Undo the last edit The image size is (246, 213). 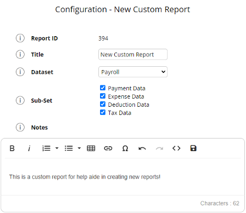142,148
